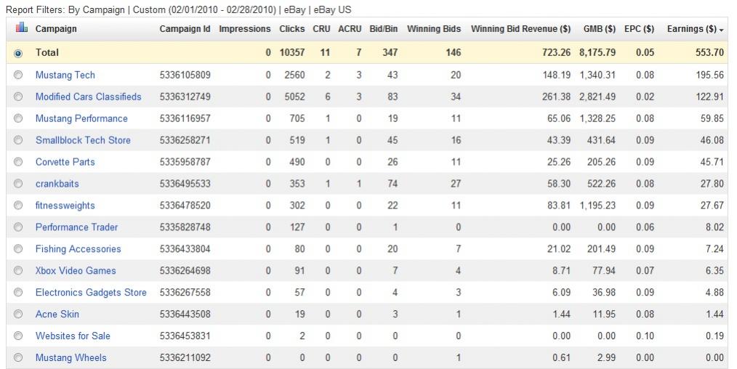Open the Electronics Gadgets Store link
Screen dimensions: 737x369
coord(91,293)
